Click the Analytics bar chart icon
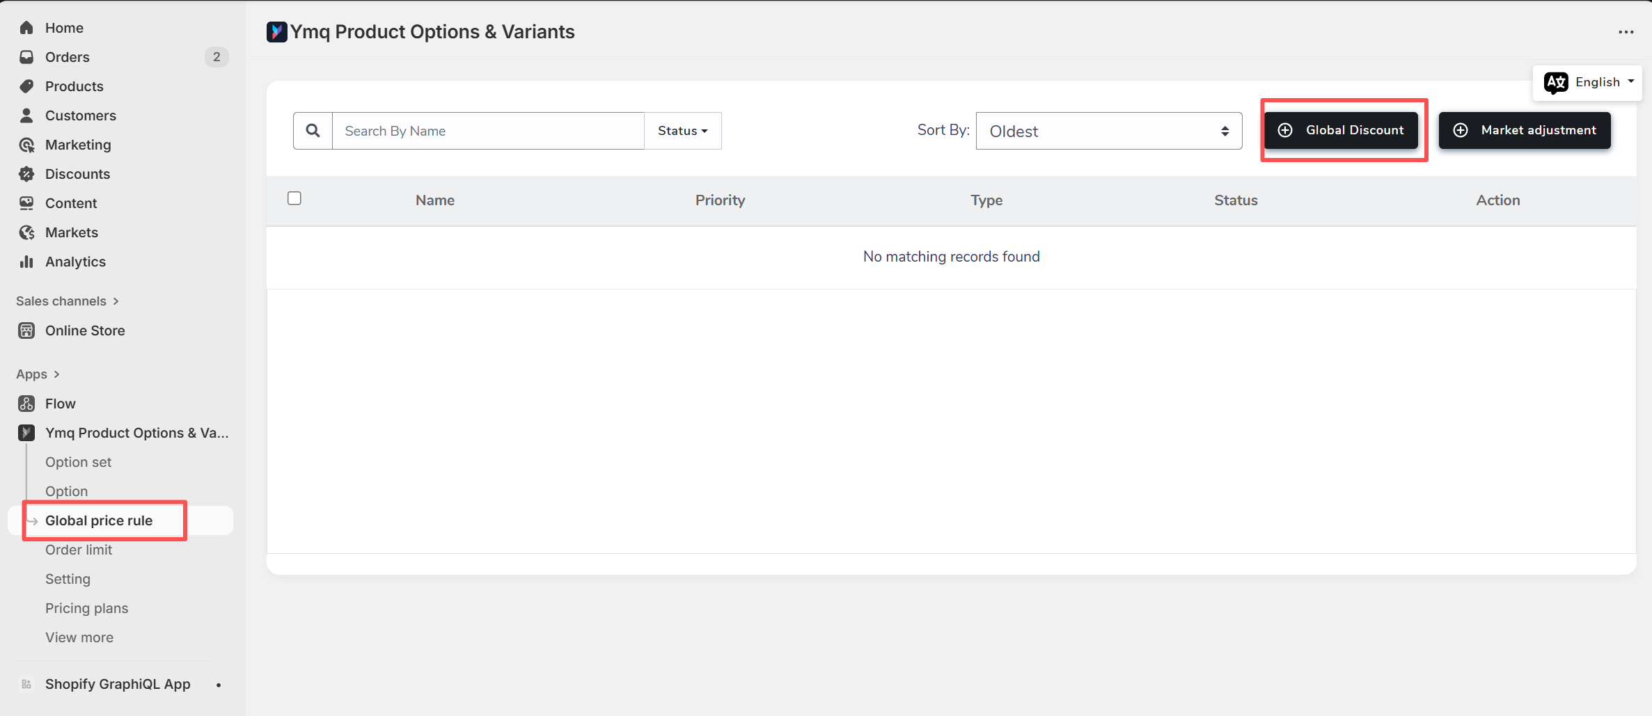 [x=26, y=262]
